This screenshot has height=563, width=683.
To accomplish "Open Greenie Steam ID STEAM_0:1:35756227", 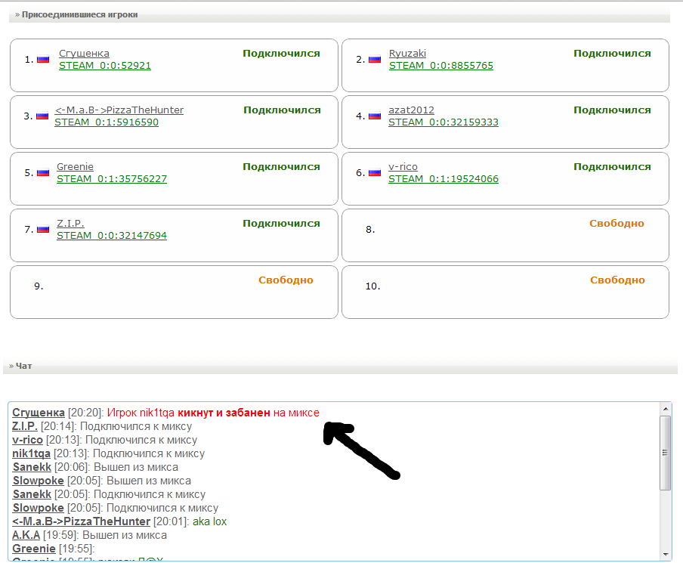I will pyautogui.click(x=112, y=179).
